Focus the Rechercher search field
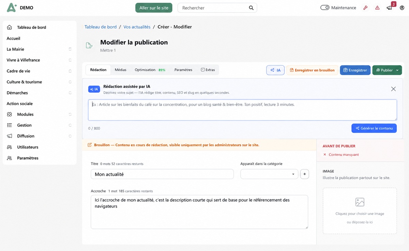The height and width of the screenshot is (251, 409). tap(217, 8)
